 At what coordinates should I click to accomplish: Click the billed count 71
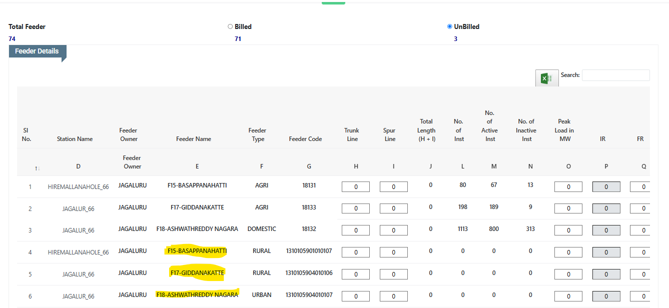[x=238, y=39]
